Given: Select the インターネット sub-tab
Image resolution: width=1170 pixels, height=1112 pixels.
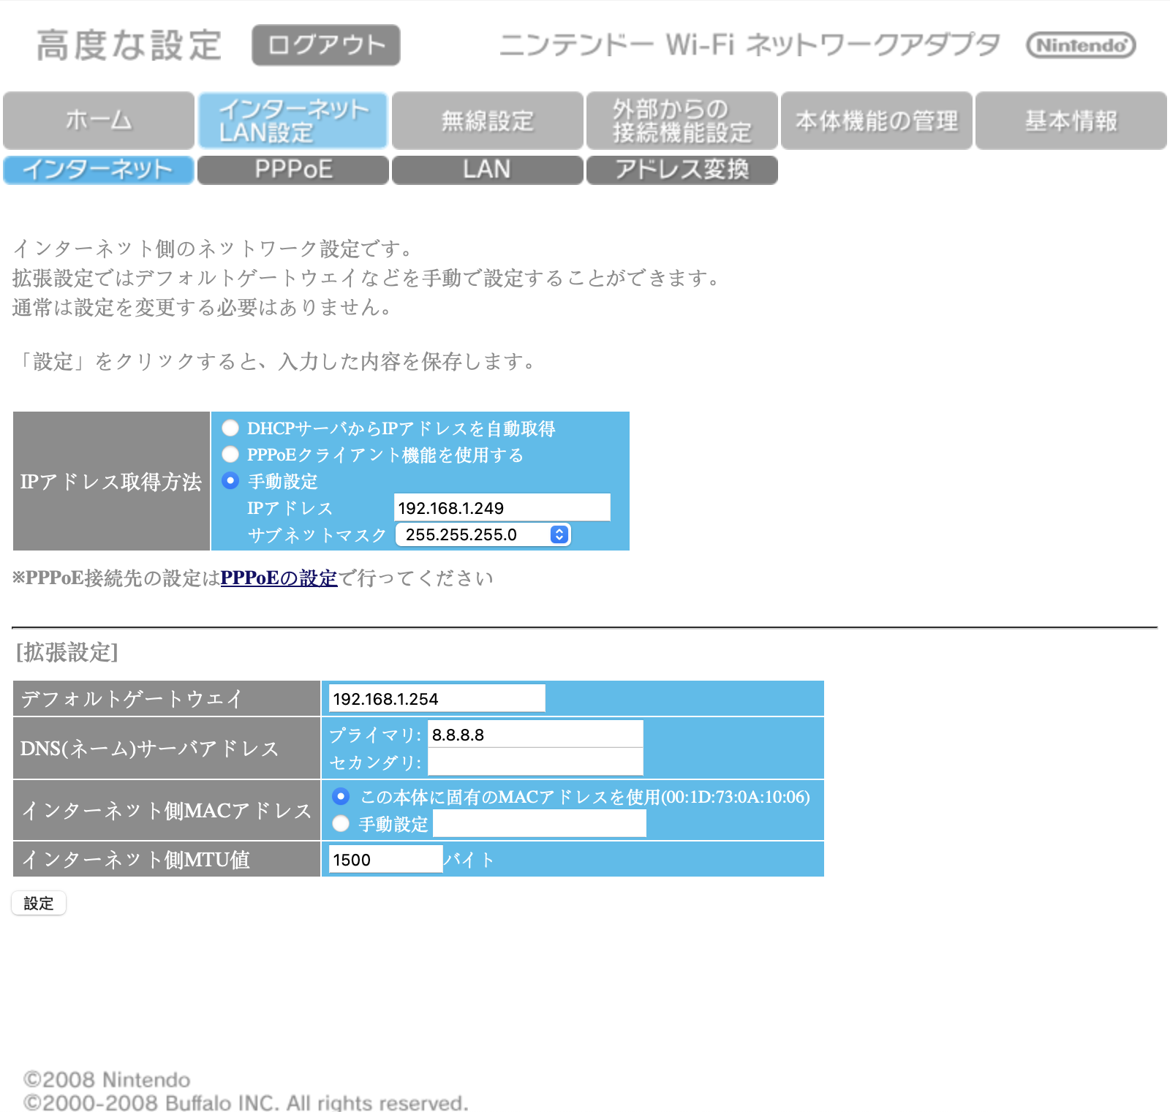Looking at the screenshot, I should pos(99,170).
